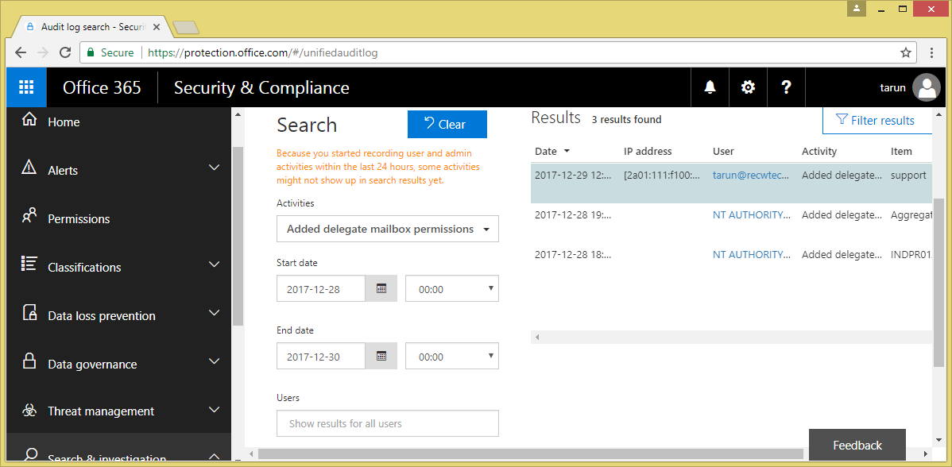
Task: Click the Secure padlock site info
Action: [91, 52]
